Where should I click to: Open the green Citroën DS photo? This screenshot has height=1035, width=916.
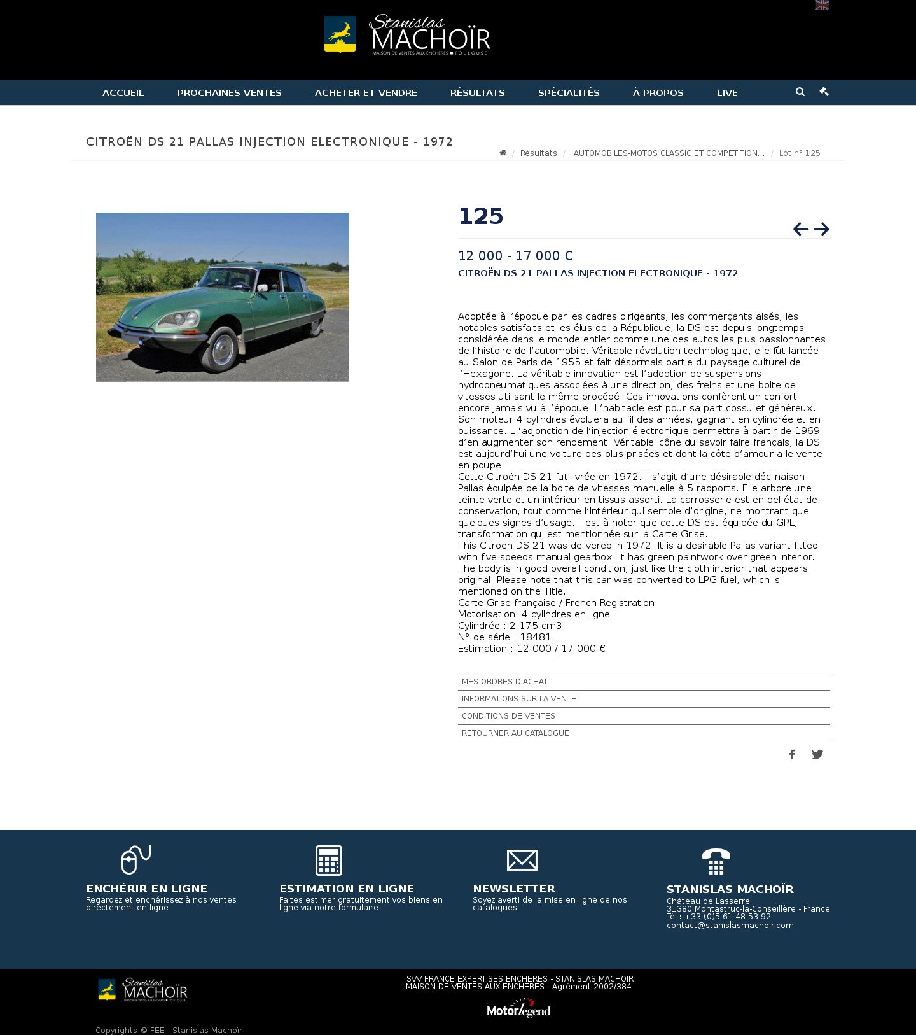223,297
